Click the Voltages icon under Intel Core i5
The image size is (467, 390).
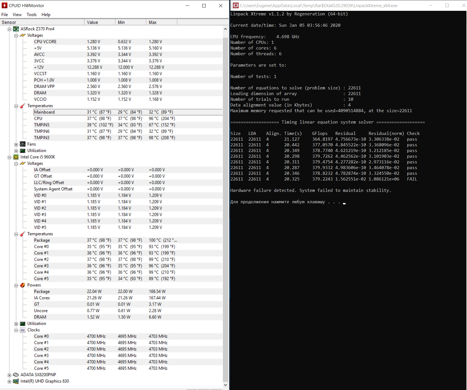point(23,163)
